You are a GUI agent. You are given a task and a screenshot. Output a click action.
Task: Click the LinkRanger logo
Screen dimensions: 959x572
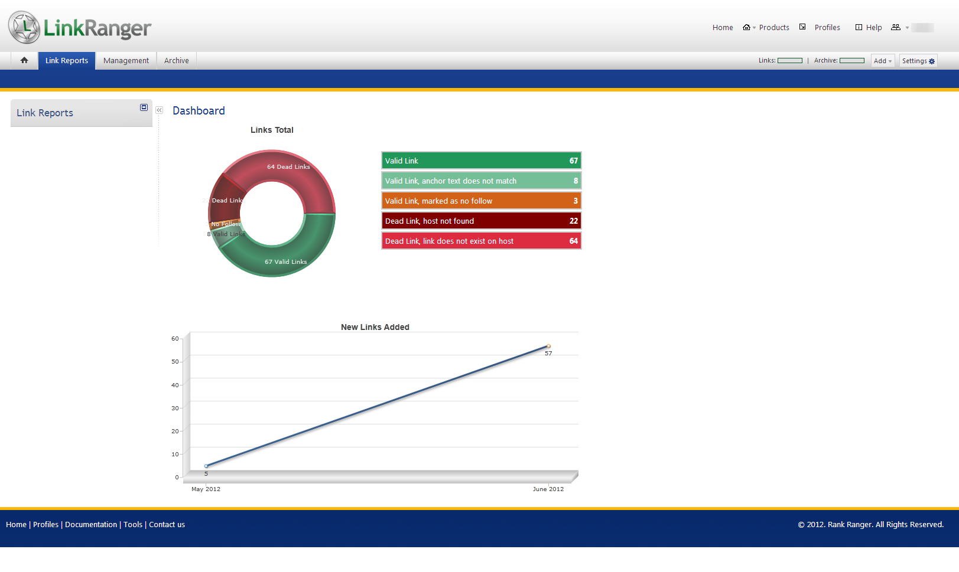click(x=80, y=27)
